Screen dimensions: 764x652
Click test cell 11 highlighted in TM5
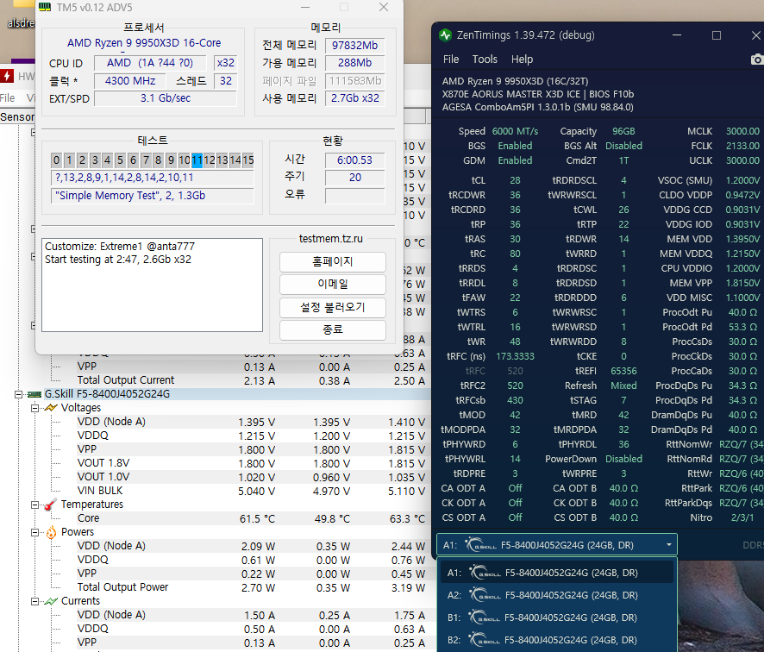coord(197,160)
